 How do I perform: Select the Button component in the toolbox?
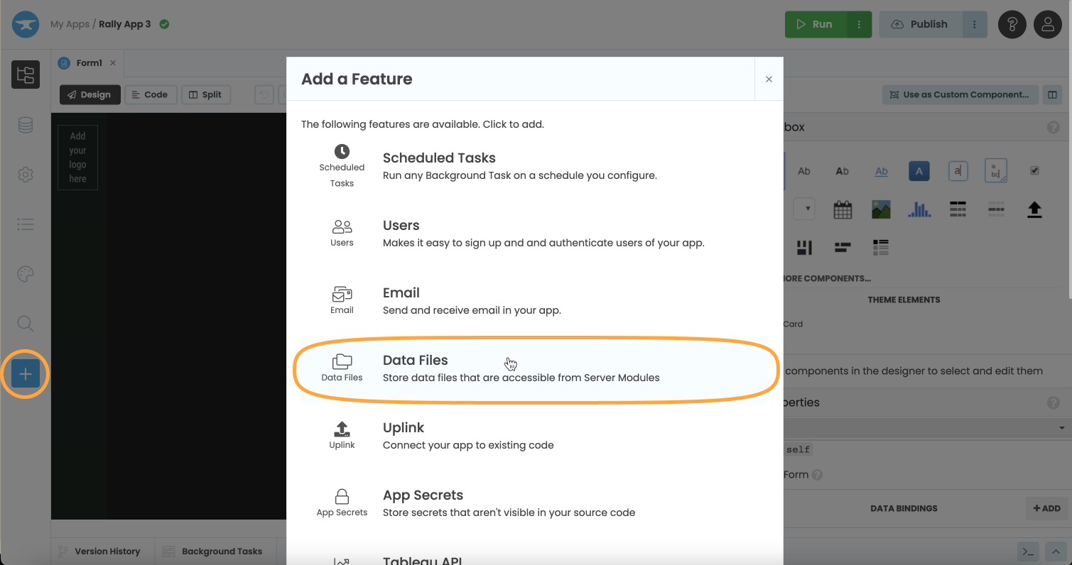click(919, 170)
